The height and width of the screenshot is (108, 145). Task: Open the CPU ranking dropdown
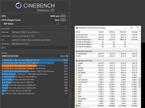pyautogui.click(x=10, y=56)
